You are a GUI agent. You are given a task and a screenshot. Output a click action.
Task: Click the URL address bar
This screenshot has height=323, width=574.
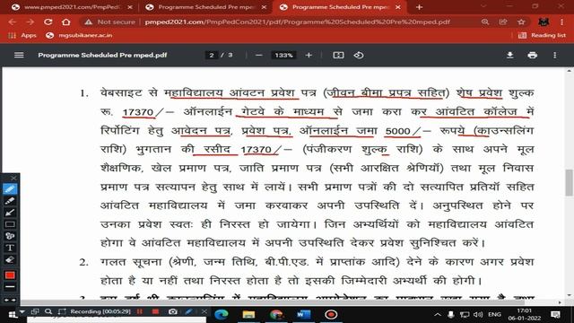297,22
